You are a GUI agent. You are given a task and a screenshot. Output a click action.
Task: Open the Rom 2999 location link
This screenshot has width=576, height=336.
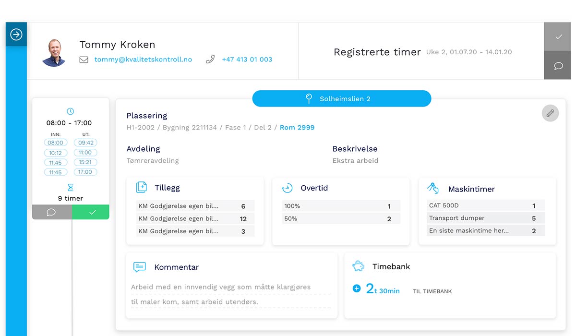point(297,127)
